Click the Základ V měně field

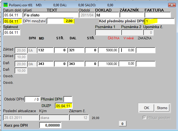[127, 50]
